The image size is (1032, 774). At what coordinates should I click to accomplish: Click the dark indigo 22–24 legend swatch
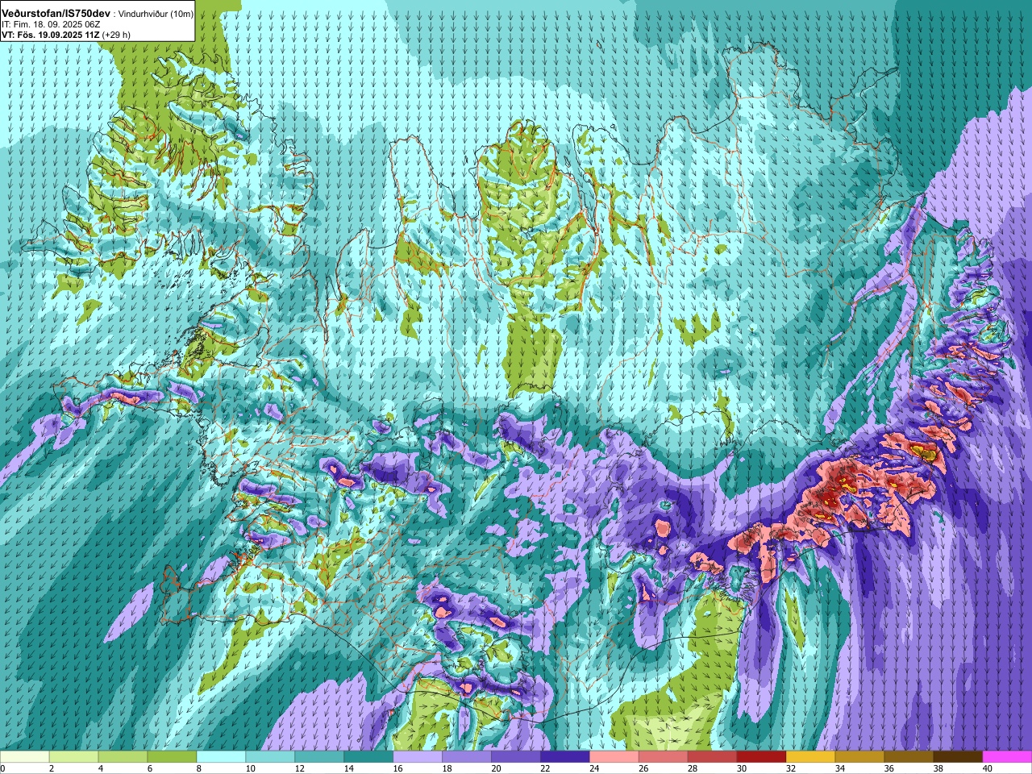tap(565, 757)
